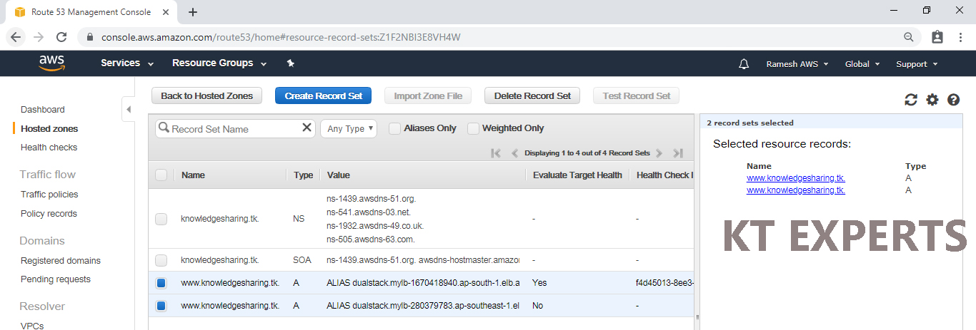This screenshot has height=330, width=976.
Task: Click the Delete Record Set button
Action: [532, 96]
